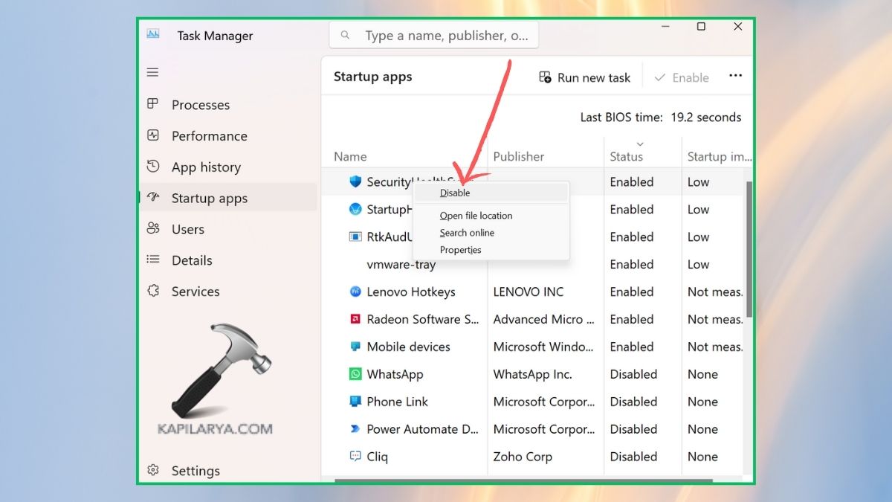Open the Users page
The width and height of the screenshot is (892, 502).
(228, 229)
